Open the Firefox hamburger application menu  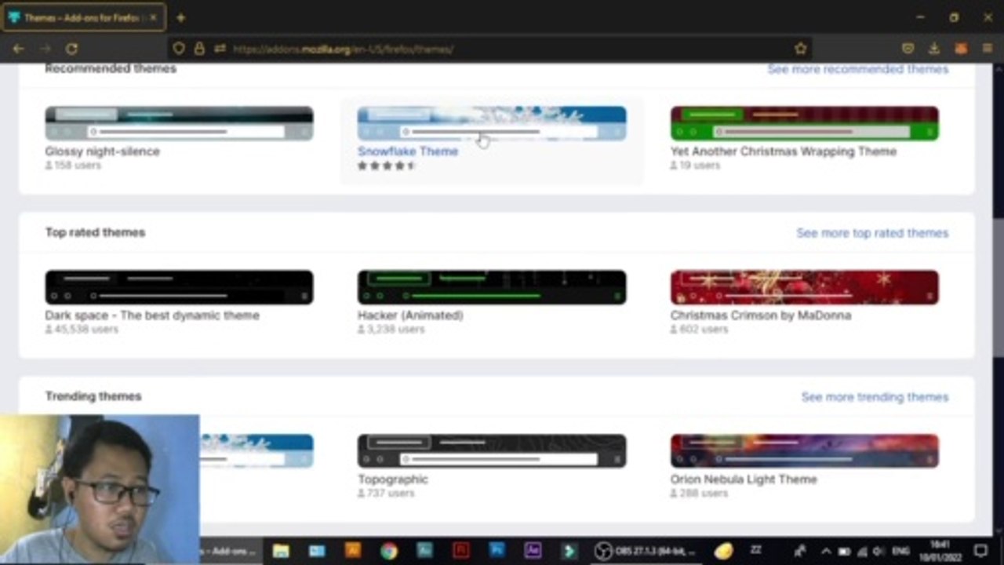tap(987, 49)
